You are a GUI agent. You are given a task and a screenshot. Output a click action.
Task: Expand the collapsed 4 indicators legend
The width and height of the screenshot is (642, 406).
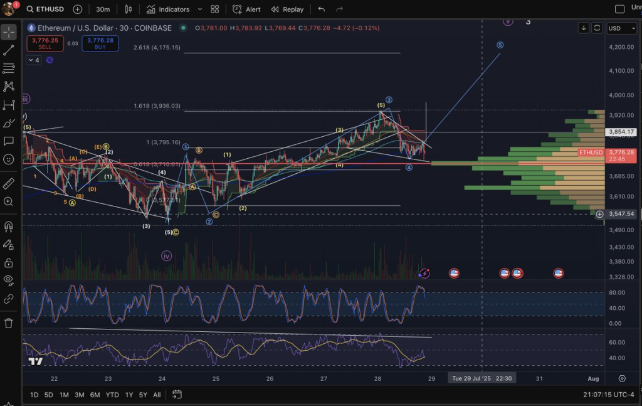click(x=33, y=60)
